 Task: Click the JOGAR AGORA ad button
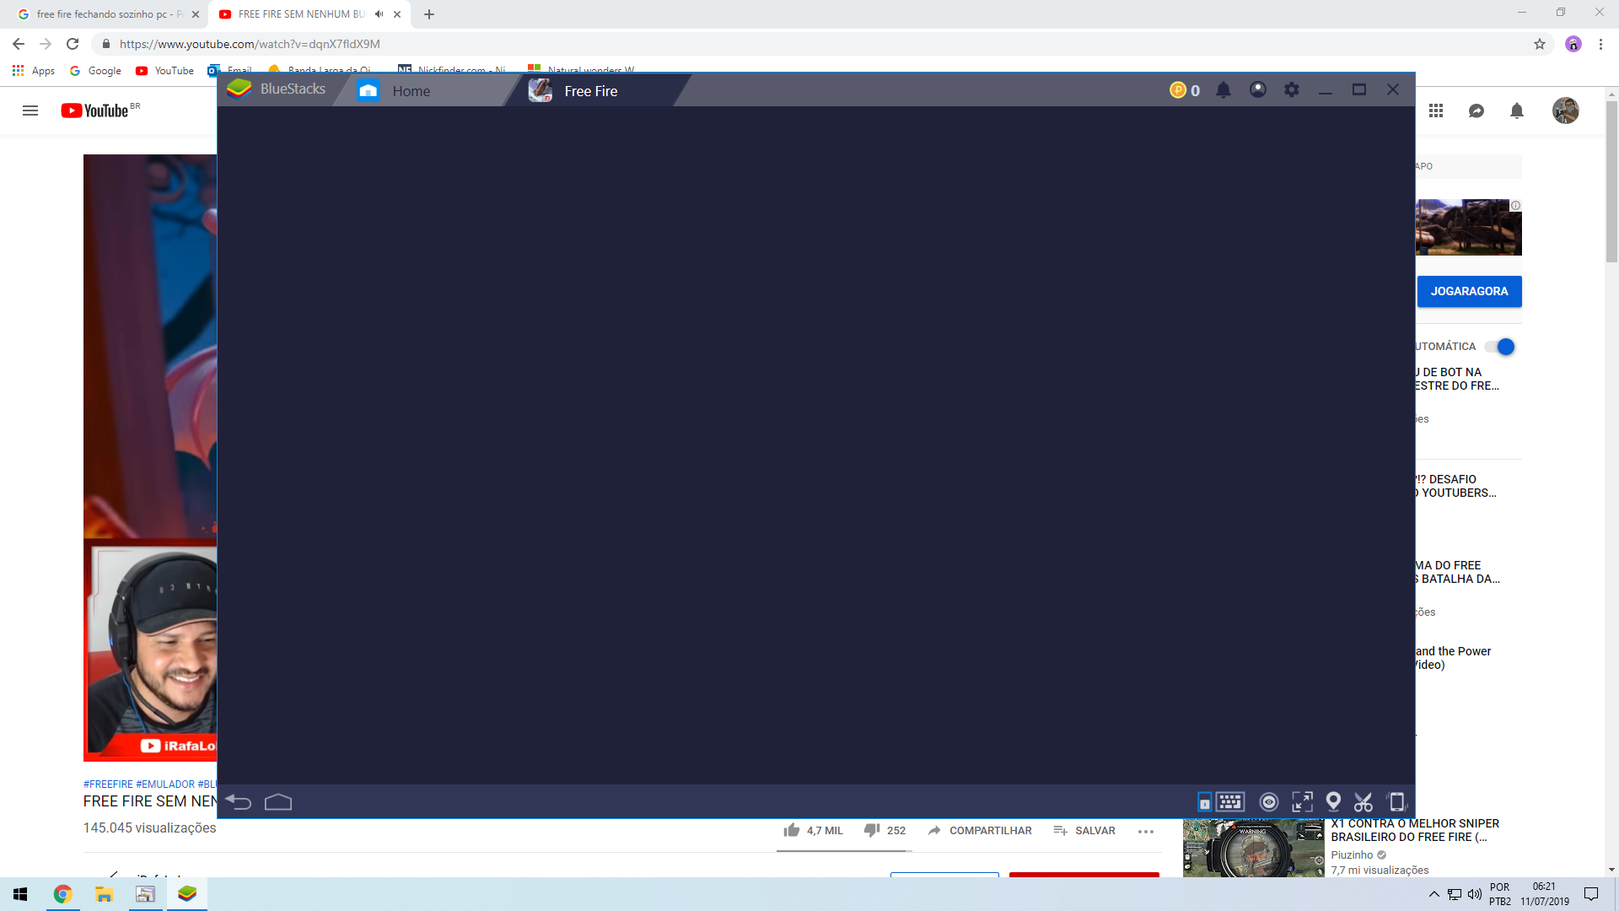[1469, 291]
